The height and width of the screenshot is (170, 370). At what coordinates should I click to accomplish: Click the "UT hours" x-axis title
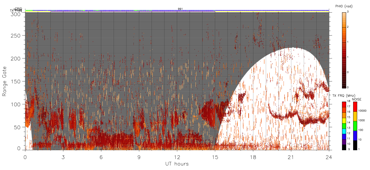point(177,164)
